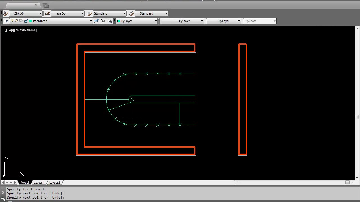Viewport: 360px width, 202px height.
Task: Click the 'Specify first point:' history line
Action: pyautogui.click(x=26, y=189)
